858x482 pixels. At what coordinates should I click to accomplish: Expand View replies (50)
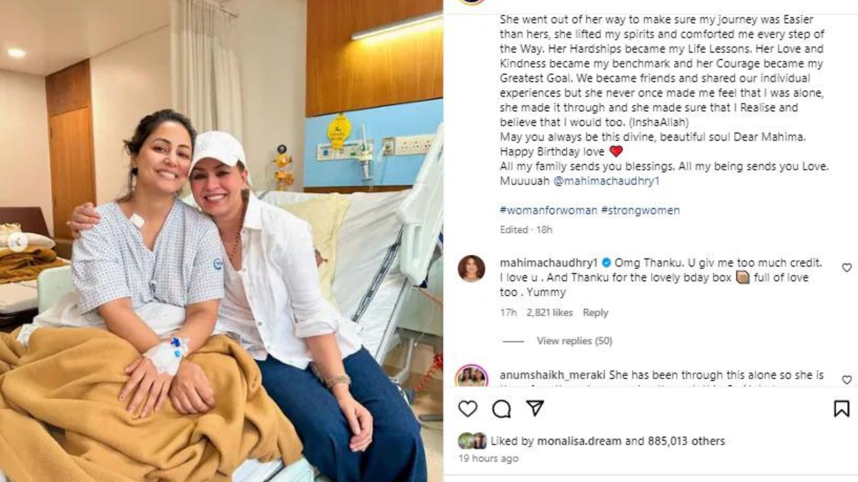tap(574, 341)
